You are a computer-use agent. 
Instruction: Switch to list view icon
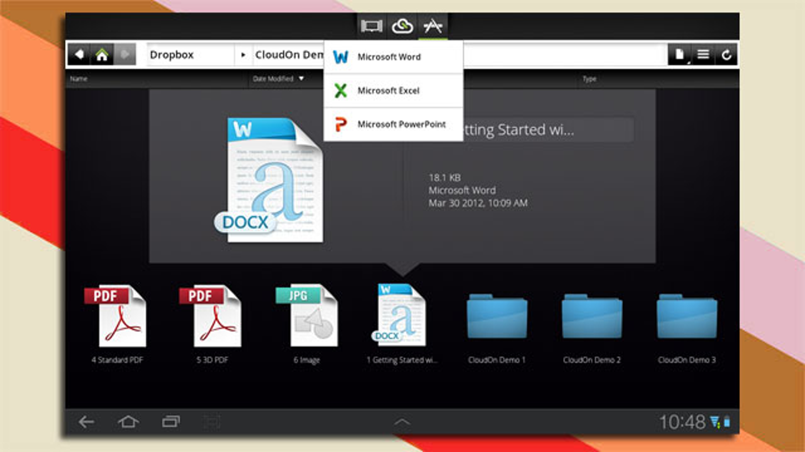coord(703,54)
